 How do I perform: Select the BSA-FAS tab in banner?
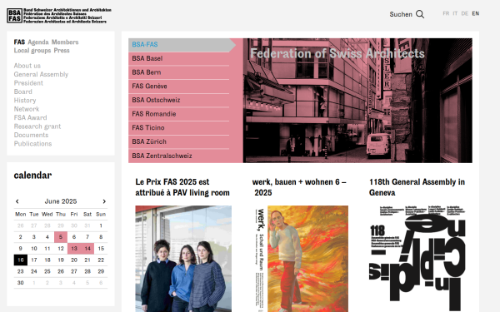point(182,45)
